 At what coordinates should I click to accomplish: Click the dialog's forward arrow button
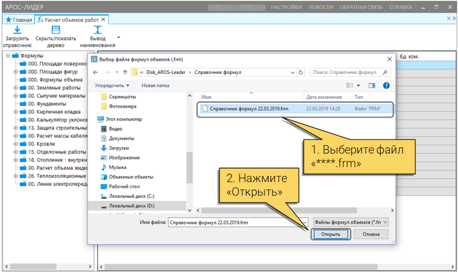tap(107, 72)
